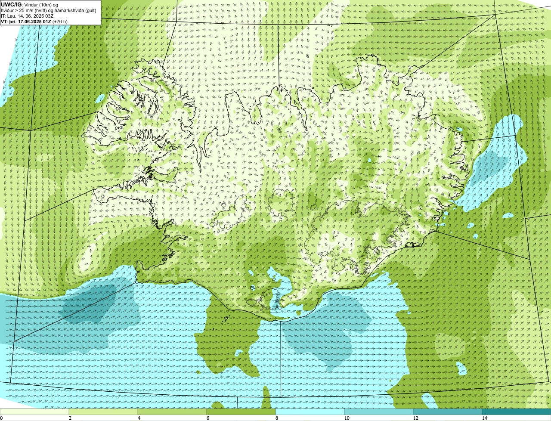Click the text 'hviður > 25 m/s (hvítt) og hámarkshviða (gult)'
The height and width of the screenshot is (421, 551).
[x=49, y=10]
